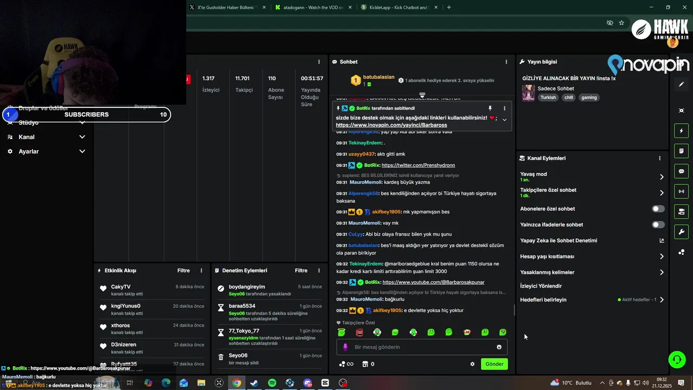Toggle the channel actions sidebar icon
Screen dimensions: 693x390
pos(681,211)
